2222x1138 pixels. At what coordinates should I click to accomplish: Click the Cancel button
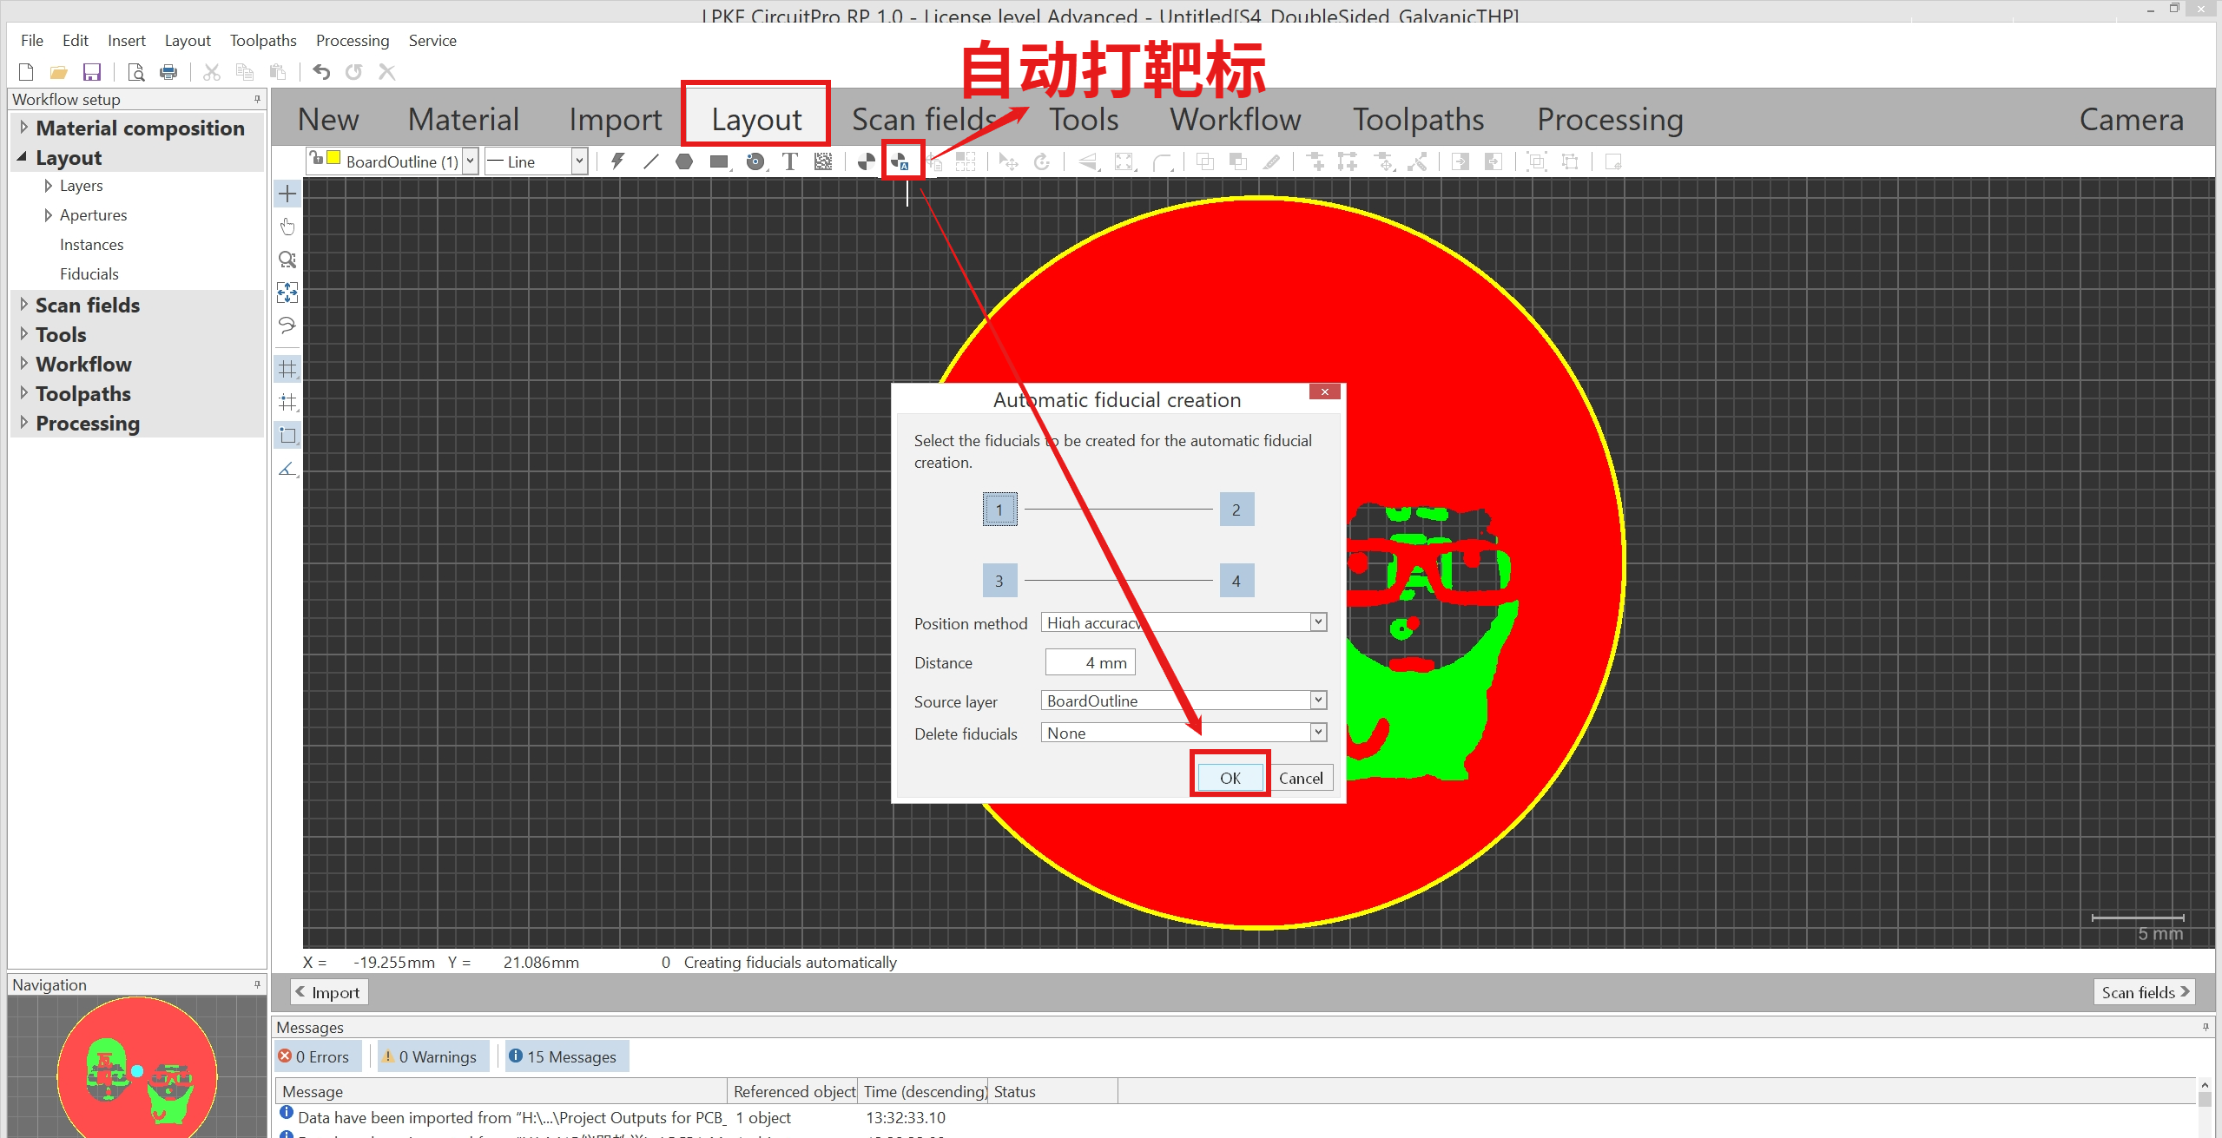[1300, 777]
